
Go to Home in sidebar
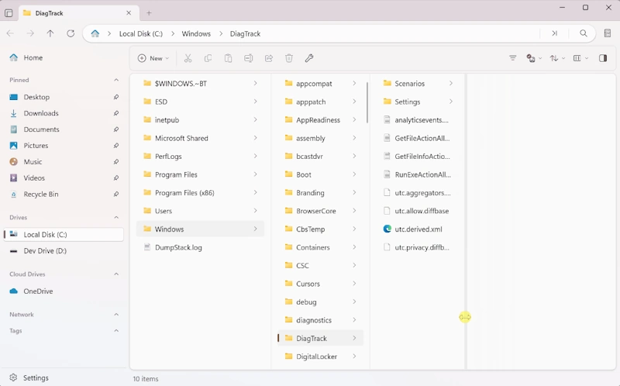[64, 57]
